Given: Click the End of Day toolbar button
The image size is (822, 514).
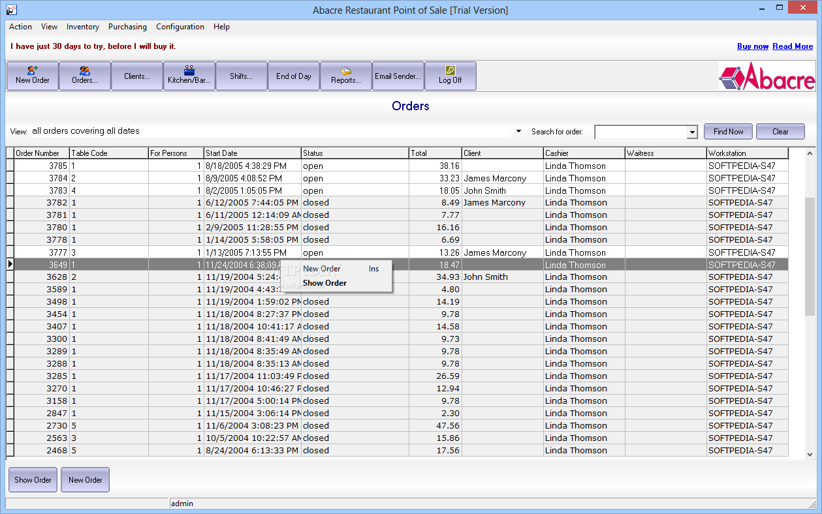Looking at the screenshot, I should coord(294,76).
